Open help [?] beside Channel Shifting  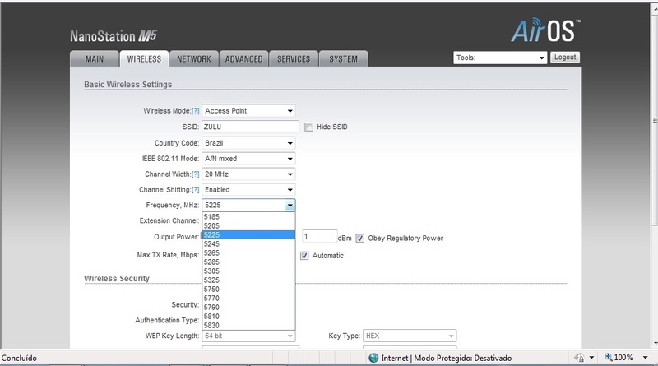(196, 190)
